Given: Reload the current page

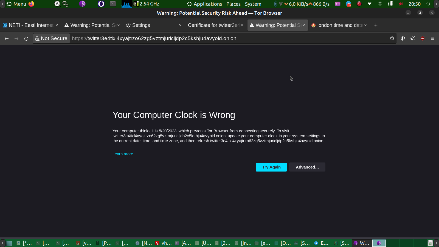Looking at the screenshot, I should tap(26, 38).
